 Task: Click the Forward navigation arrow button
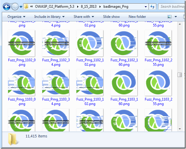point(15,7)
